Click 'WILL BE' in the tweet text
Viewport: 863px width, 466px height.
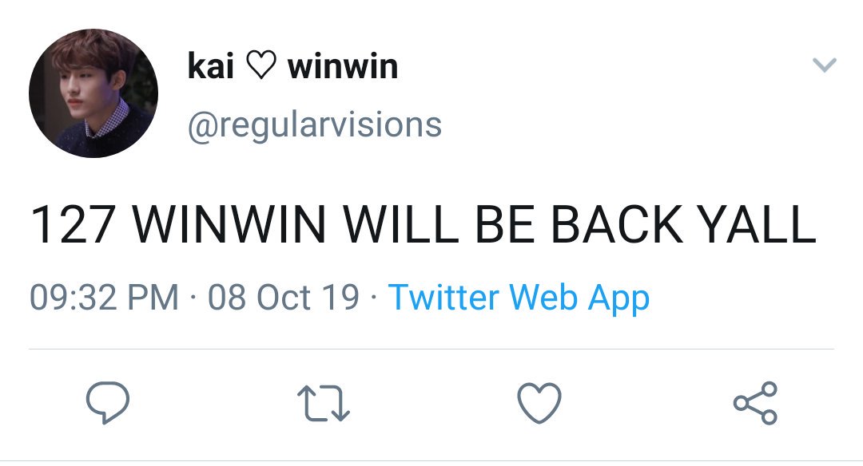(439, 224)
